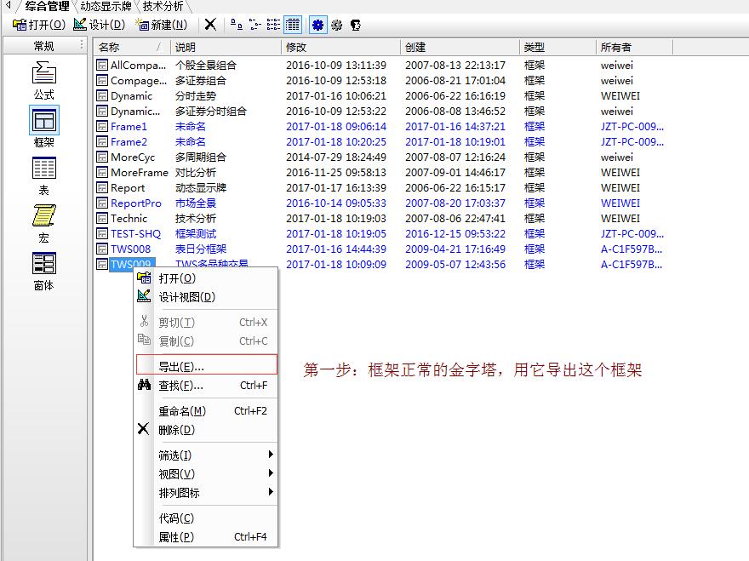The height and width of the screenshot is (561, 749).
Task: Choose 代码(C) in the context menu
Action: coord(206,518)
